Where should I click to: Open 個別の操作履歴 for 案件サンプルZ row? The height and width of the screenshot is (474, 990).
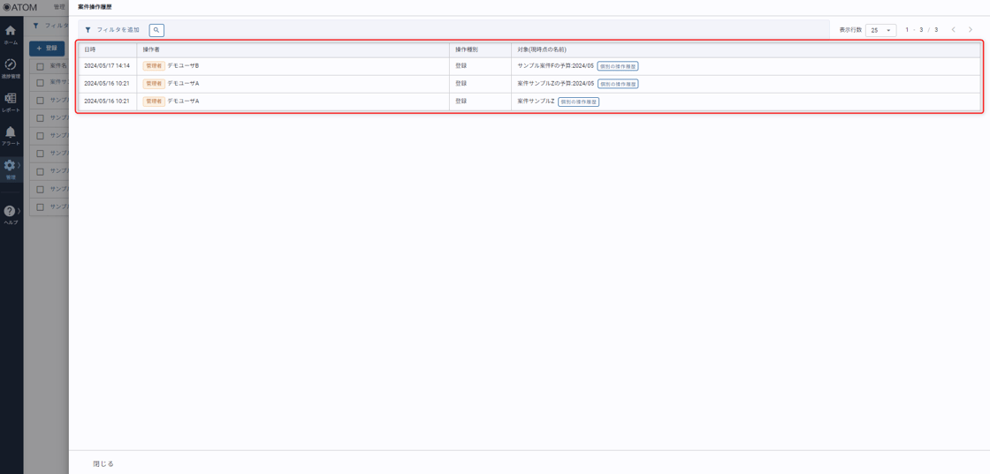click(x=578, y=102)
